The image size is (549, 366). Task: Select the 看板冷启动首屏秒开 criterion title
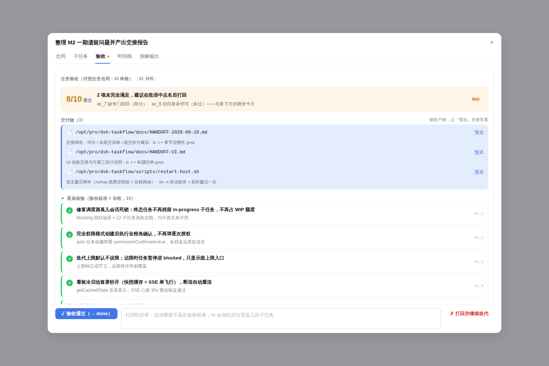click(x=144, y=282)
